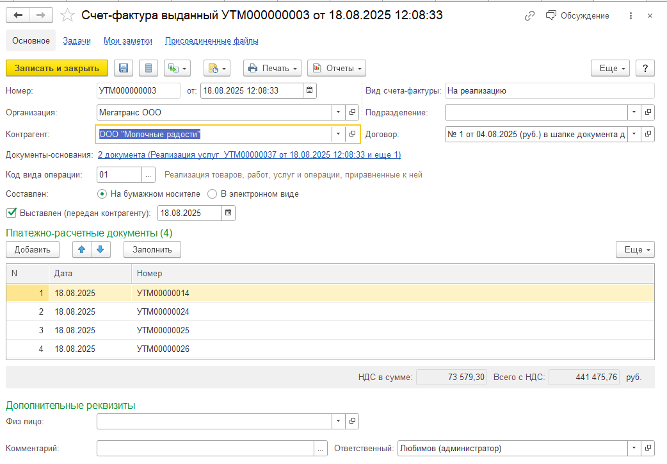Expand the Ответственный dropdown list
The image size is (667, 464).
(634, 448)
